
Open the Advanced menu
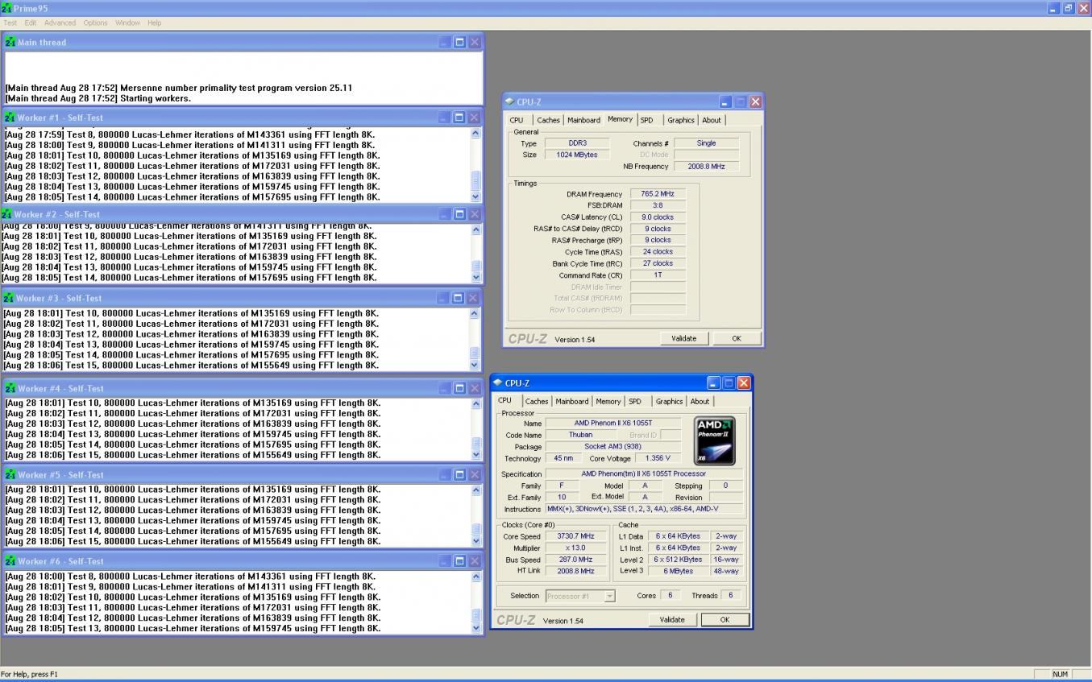60,23
